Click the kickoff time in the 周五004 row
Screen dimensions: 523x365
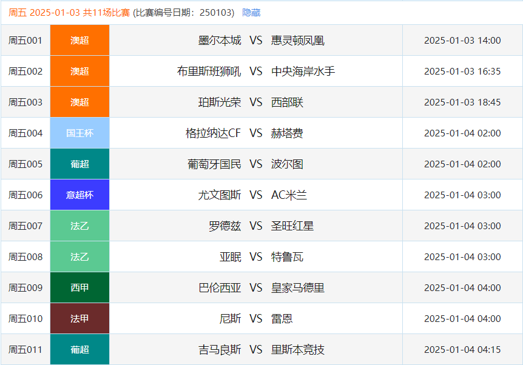tap(462, 133)
